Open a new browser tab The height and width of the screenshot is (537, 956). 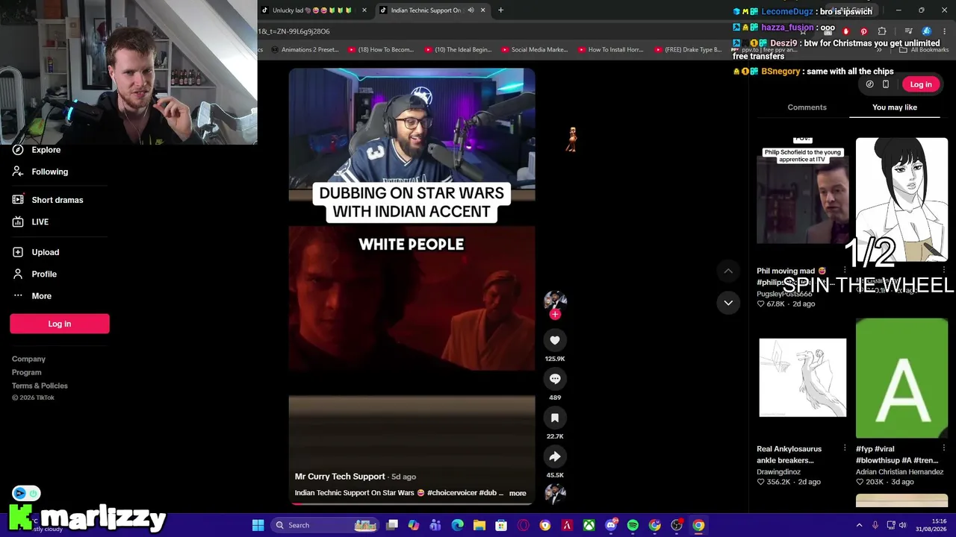click(500, 10)
